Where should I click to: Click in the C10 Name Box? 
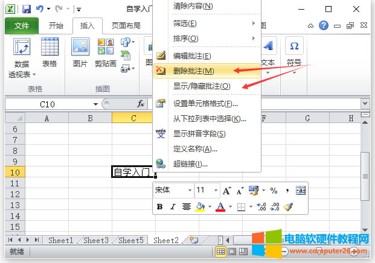pyautogui.click(x=47, y=104)
